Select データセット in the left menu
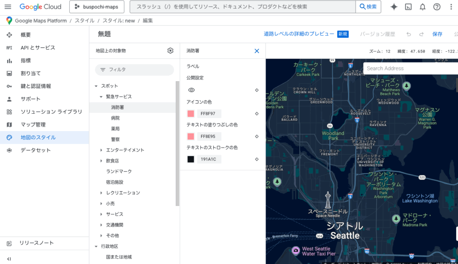Image resolution: width=458 pixels, height=264 pixels. [36, 150]
